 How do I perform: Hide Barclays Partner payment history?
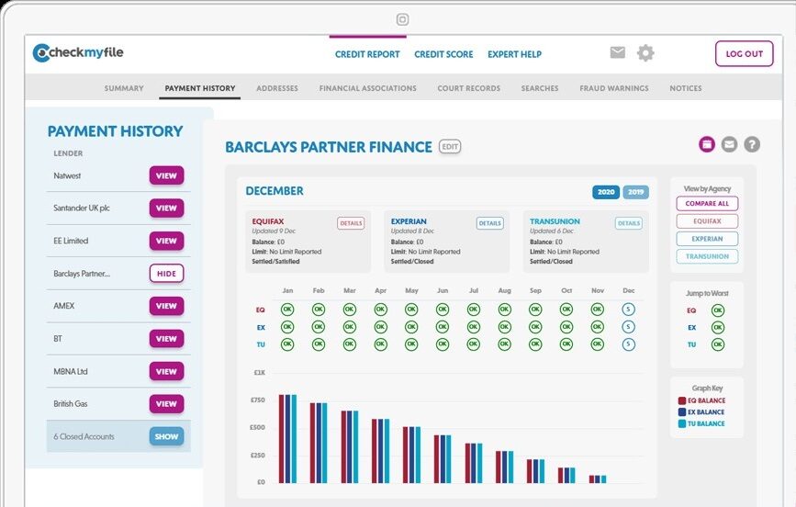tap(166, 274)
